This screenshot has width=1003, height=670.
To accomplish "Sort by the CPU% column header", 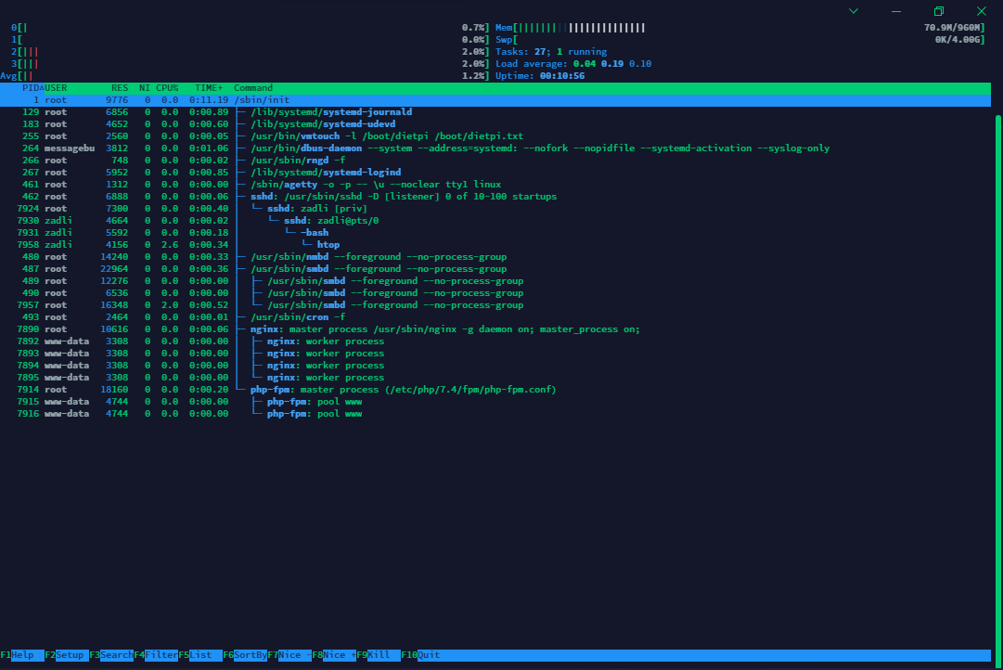I will click(x=167, y=87).
